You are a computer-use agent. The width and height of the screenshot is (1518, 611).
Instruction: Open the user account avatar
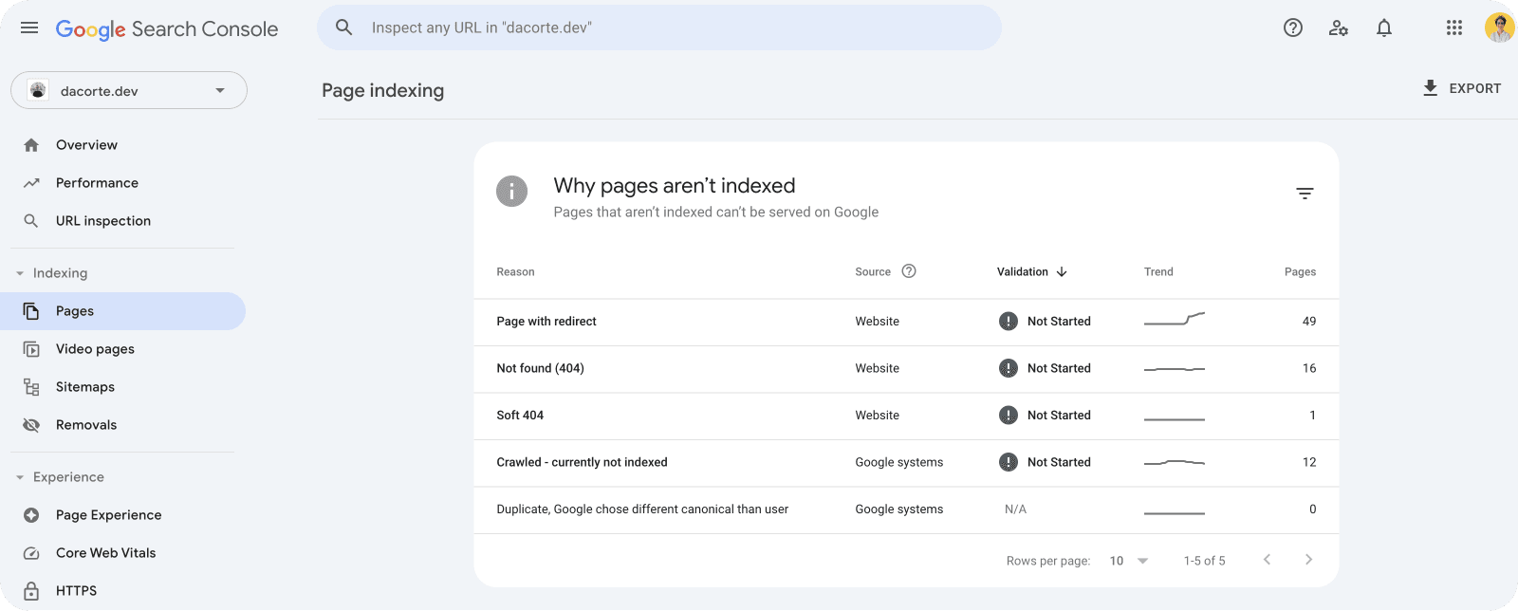1499,28
